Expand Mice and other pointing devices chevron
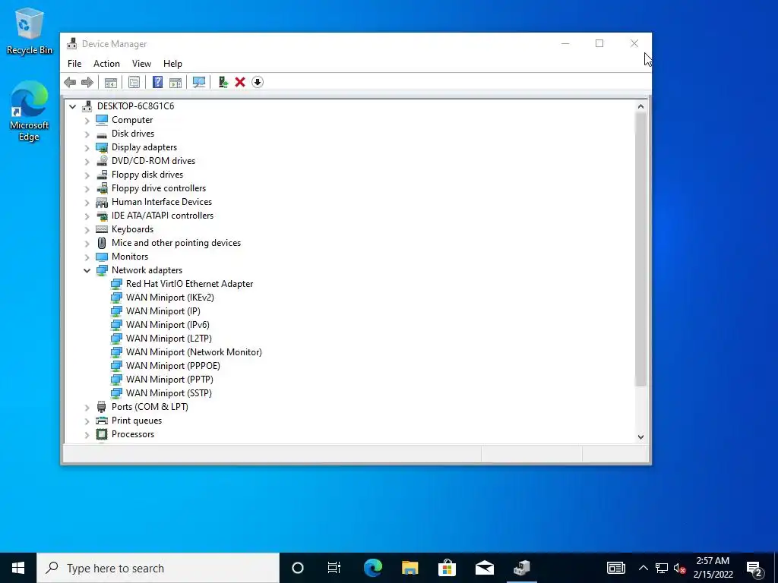 tap(87, 243)
